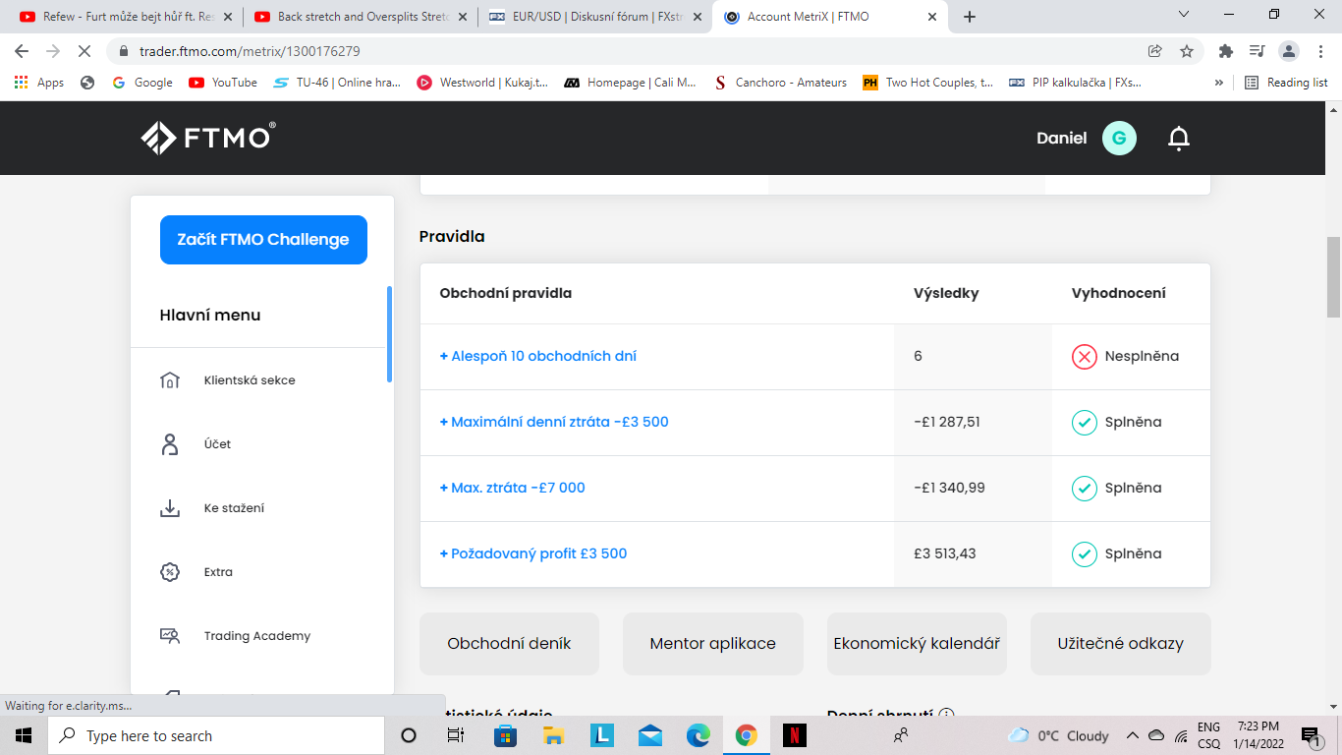The image size is (1342, 755).
Task: Click the share page icon in address bar
Action: [x=1155, y=51]
